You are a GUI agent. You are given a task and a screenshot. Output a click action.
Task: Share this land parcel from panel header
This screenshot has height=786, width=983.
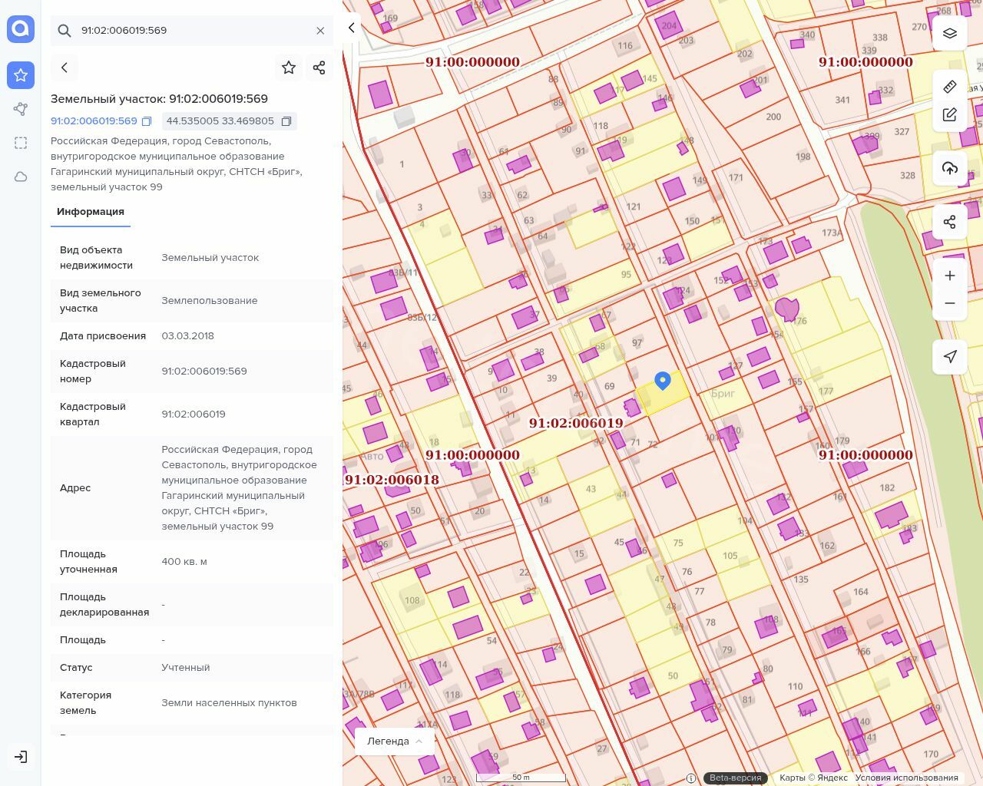coord(319,68)
